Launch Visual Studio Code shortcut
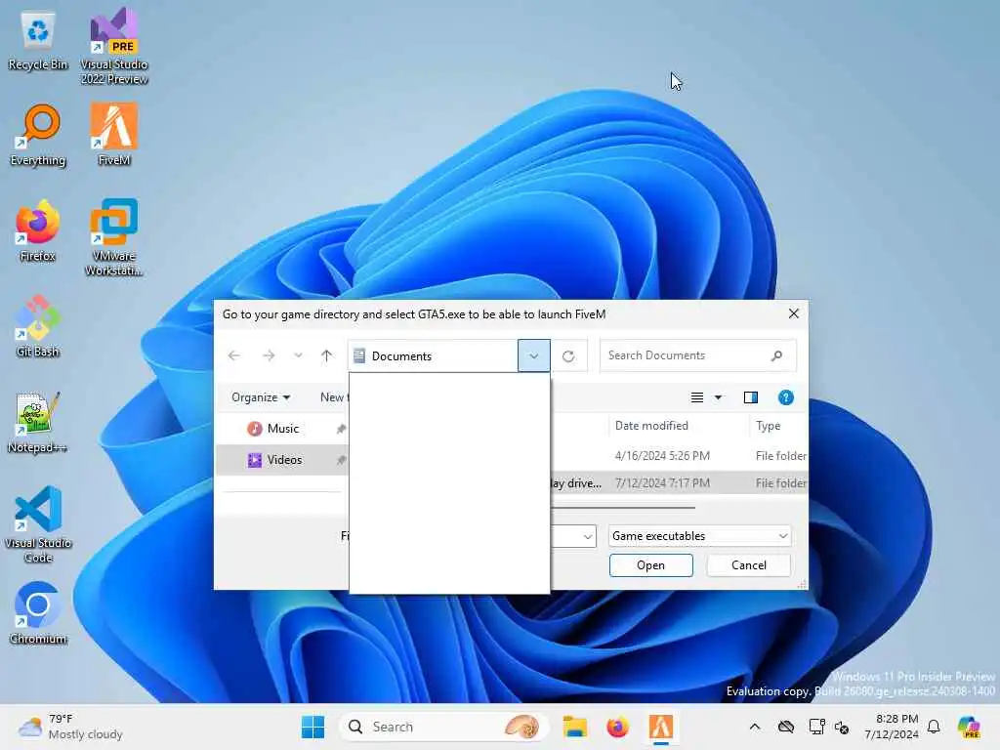The image size is (1000, 750). click(x=38, y=524)
